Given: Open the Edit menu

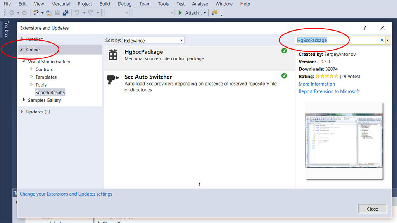Looking at the screenshot, I should [22, 4].
